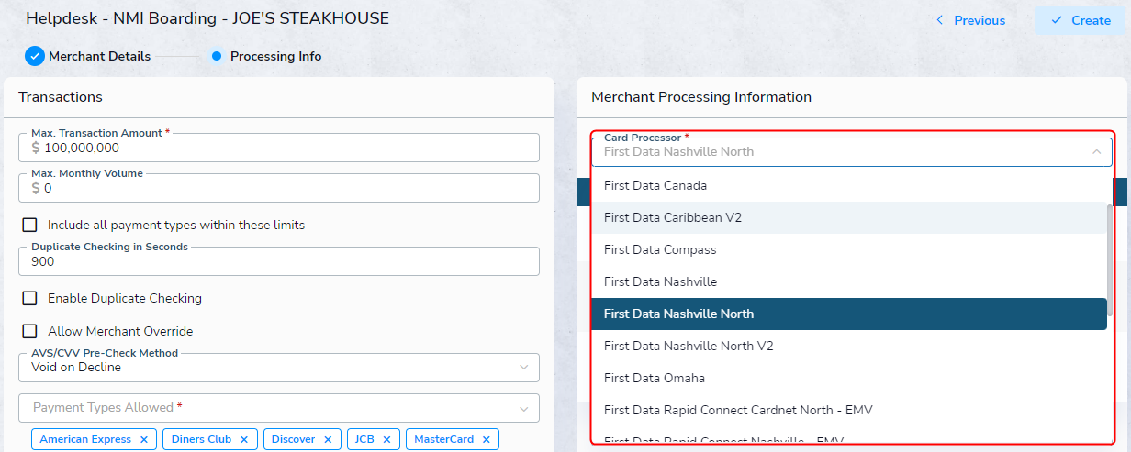Choose First Data Nashville processor
The height and width of the screenshot is (452, 1131).
pyautogui.click(x=848, y=281)
